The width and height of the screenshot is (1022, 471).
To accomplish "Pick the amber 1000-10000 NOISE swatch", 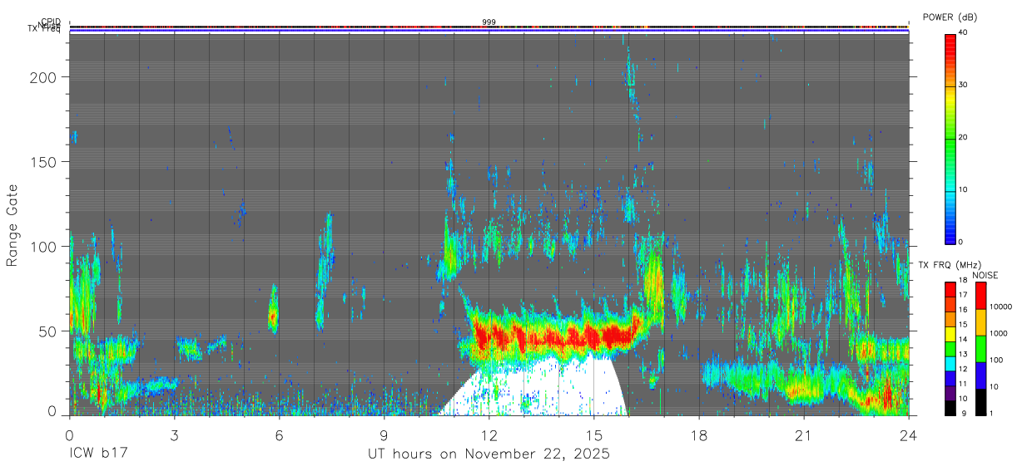I will [980, 322].
